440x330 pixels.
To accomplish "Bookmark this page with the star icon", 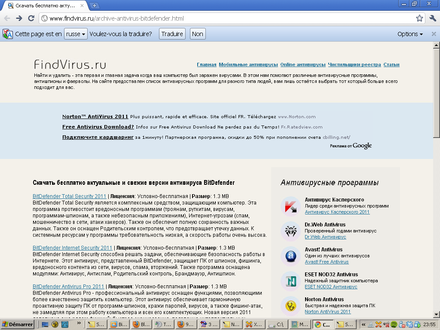I will pyautogui.click(x=419, y=18).
